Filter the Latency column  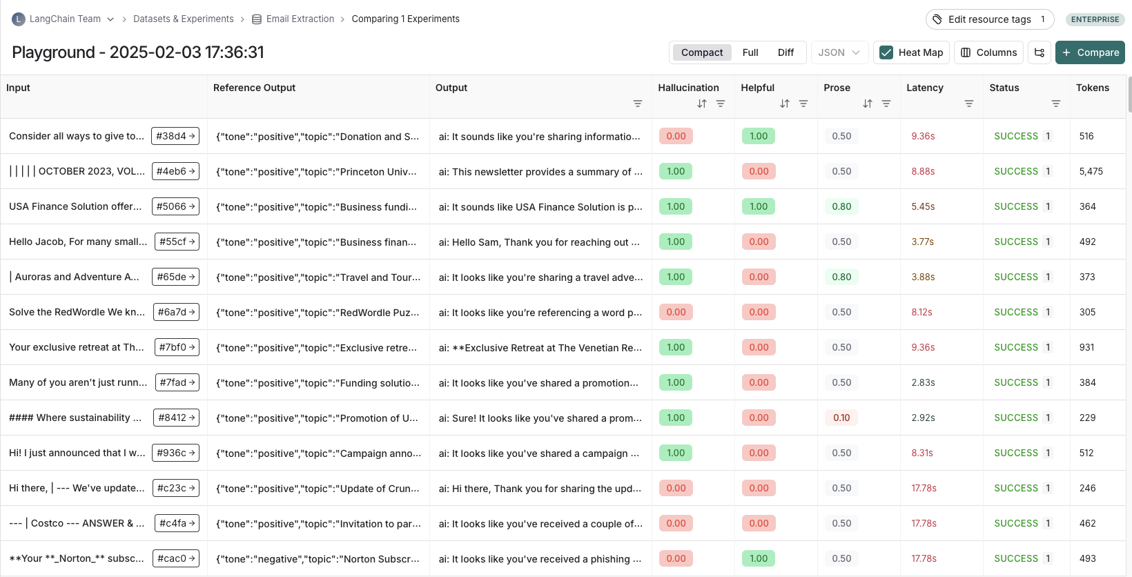coord(969,104)
